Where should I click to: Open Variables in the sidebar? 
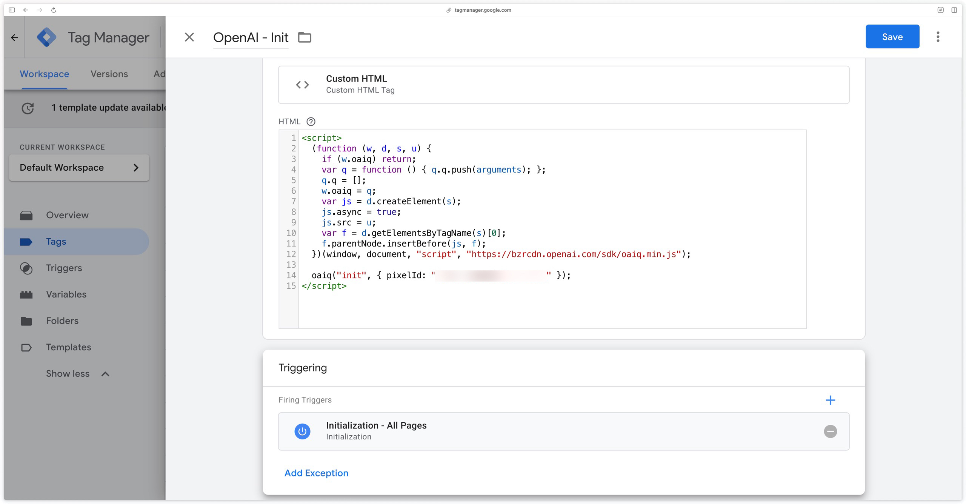point(66,294)
